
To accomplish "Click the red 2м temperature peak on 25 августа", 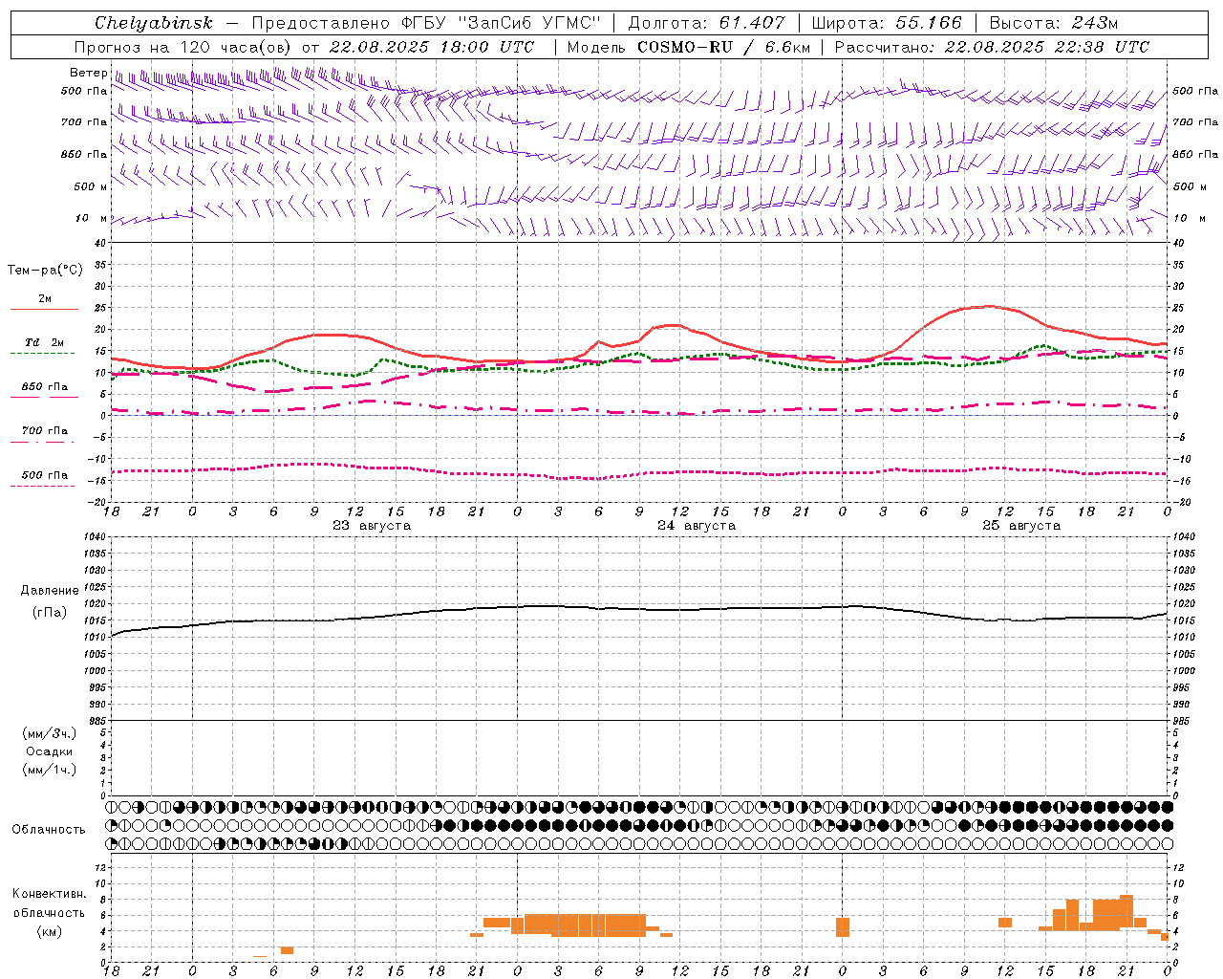I will (x=989, y=306).
